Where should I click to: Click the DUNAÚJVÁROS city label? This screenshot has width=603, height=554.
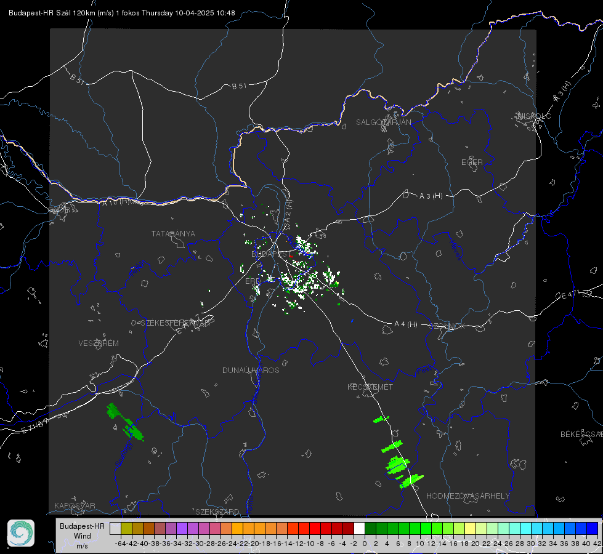click(251, 370)
